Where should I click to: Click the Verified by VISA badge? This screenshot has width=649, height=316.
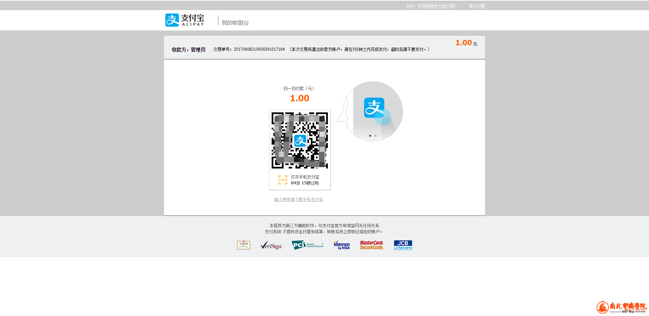tap(342, 245)
